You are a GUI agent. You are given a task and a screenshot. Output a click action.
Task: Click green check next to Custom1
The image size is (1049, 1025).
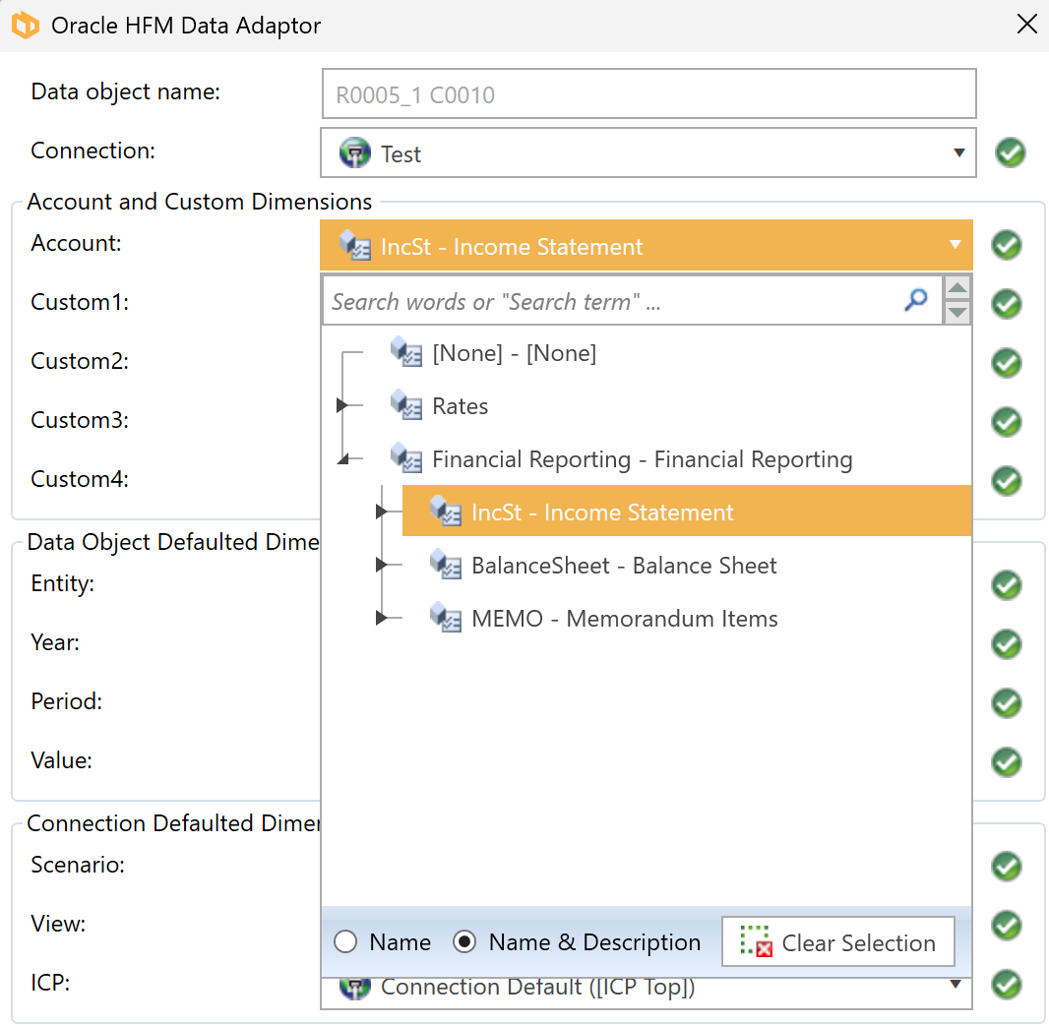[1006, 304]
